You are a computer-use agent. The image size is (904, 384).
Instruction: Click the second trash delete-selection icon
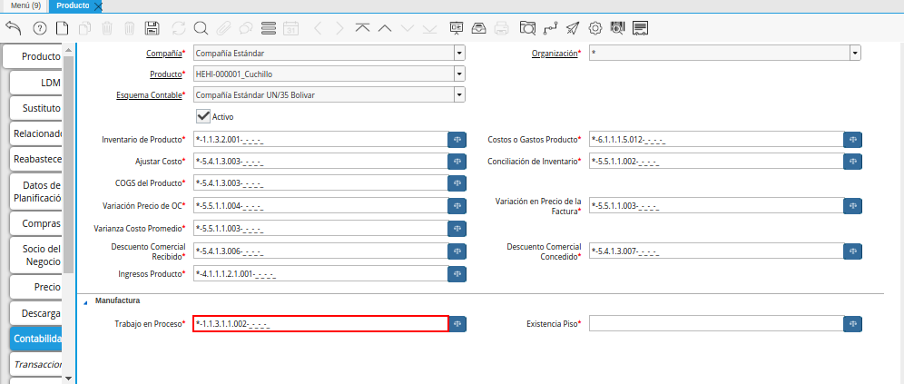click(130, 27)
